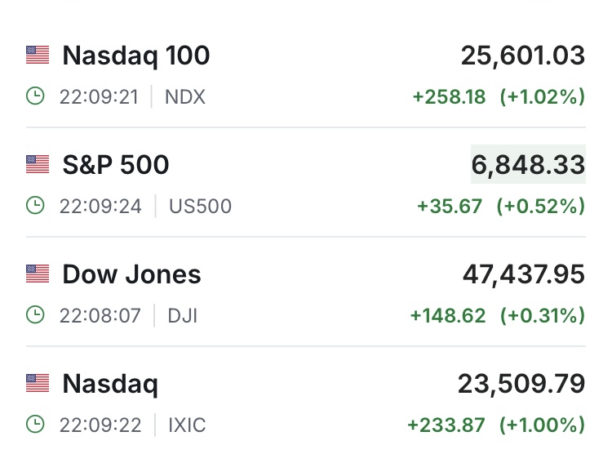Click the clock icon next to 22:08:07
Screen dimensions: 612x454
tap(36, 315)
